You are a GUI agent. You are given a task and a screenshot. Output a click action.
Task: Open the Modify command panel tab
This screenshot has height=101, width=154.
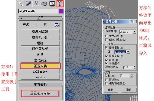[29, 4]
